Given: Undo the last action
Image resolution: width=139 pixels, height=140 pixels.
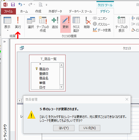Looking at the screenshot, I should click(x=20, y=4).
